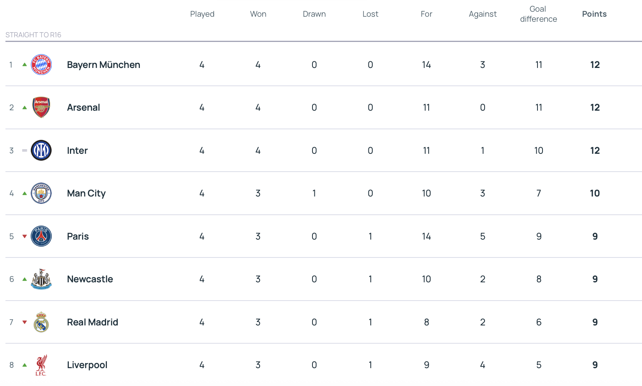Click the Inter club logo
The height and width of the screenshot is (386, 642).
pyautogui.click(x=41, y=150)
